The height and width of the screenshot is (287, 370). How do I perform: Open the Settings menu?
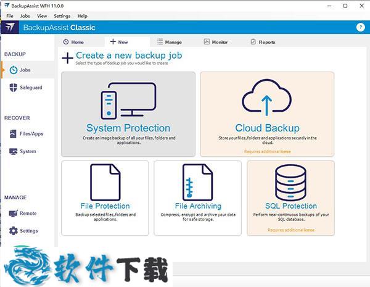pyautogui.click(x=62, y=16)
